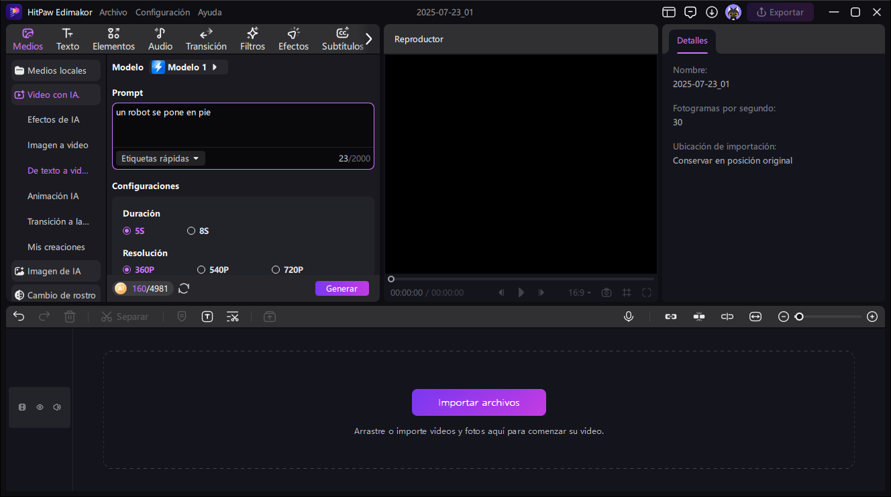Click the timeline zoom slider track
Image resolution: width=891 pixels, height=497 pixels.
click(828, 317)
